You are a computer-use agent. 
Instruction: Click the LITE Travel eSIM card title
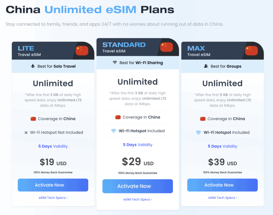point(26,48)
